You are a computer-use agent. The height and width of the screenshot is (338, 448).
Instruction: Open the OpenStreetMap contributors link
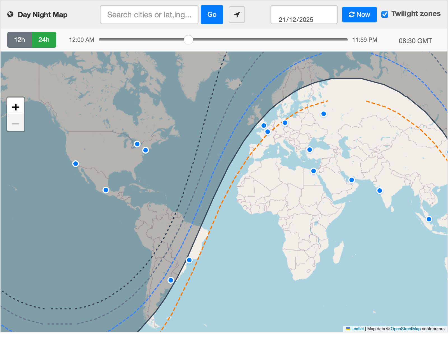405,329
